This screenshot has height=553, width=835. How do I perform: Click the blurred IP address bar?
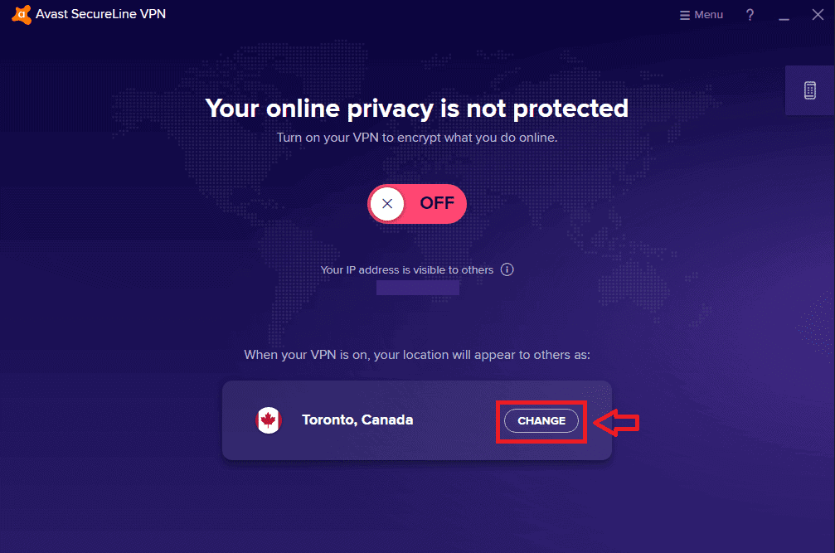(x=418, y=288)
